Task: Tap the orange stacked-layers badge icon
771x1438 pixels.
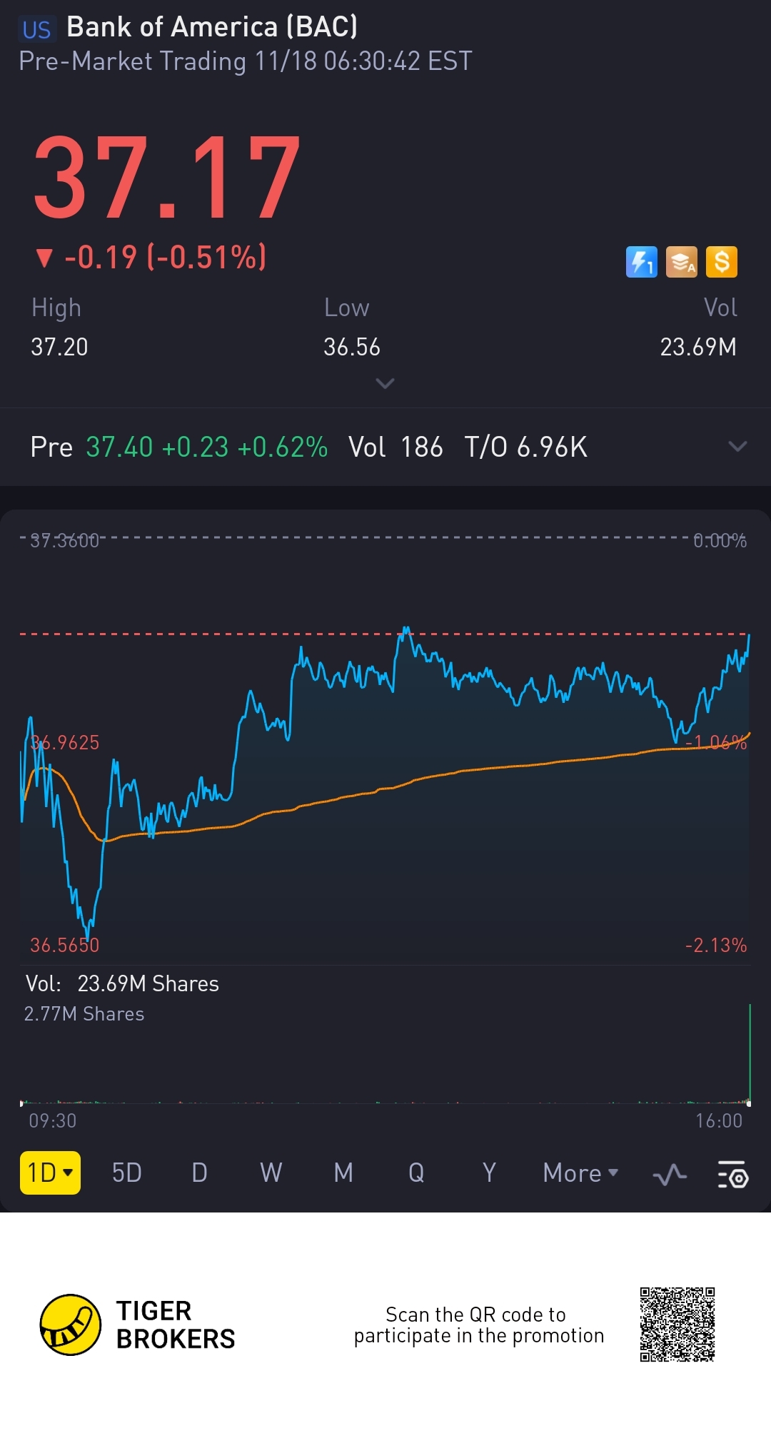Action: [681, 262]
